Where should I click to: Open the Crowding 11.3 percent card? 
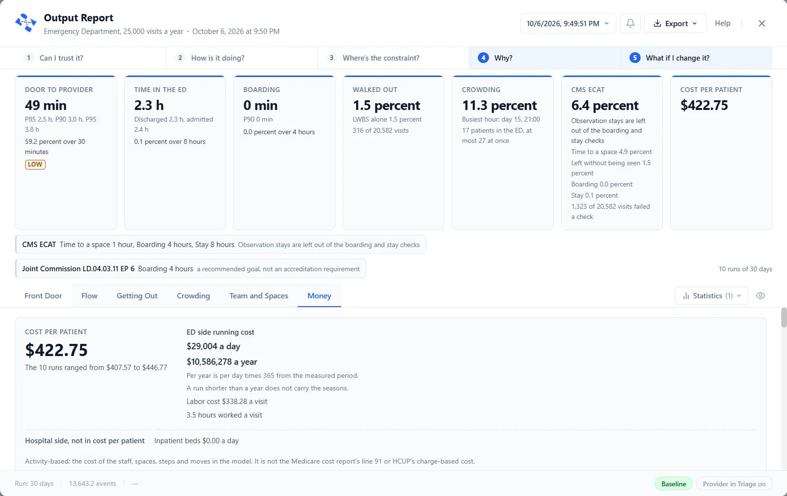tap(503, 153)
